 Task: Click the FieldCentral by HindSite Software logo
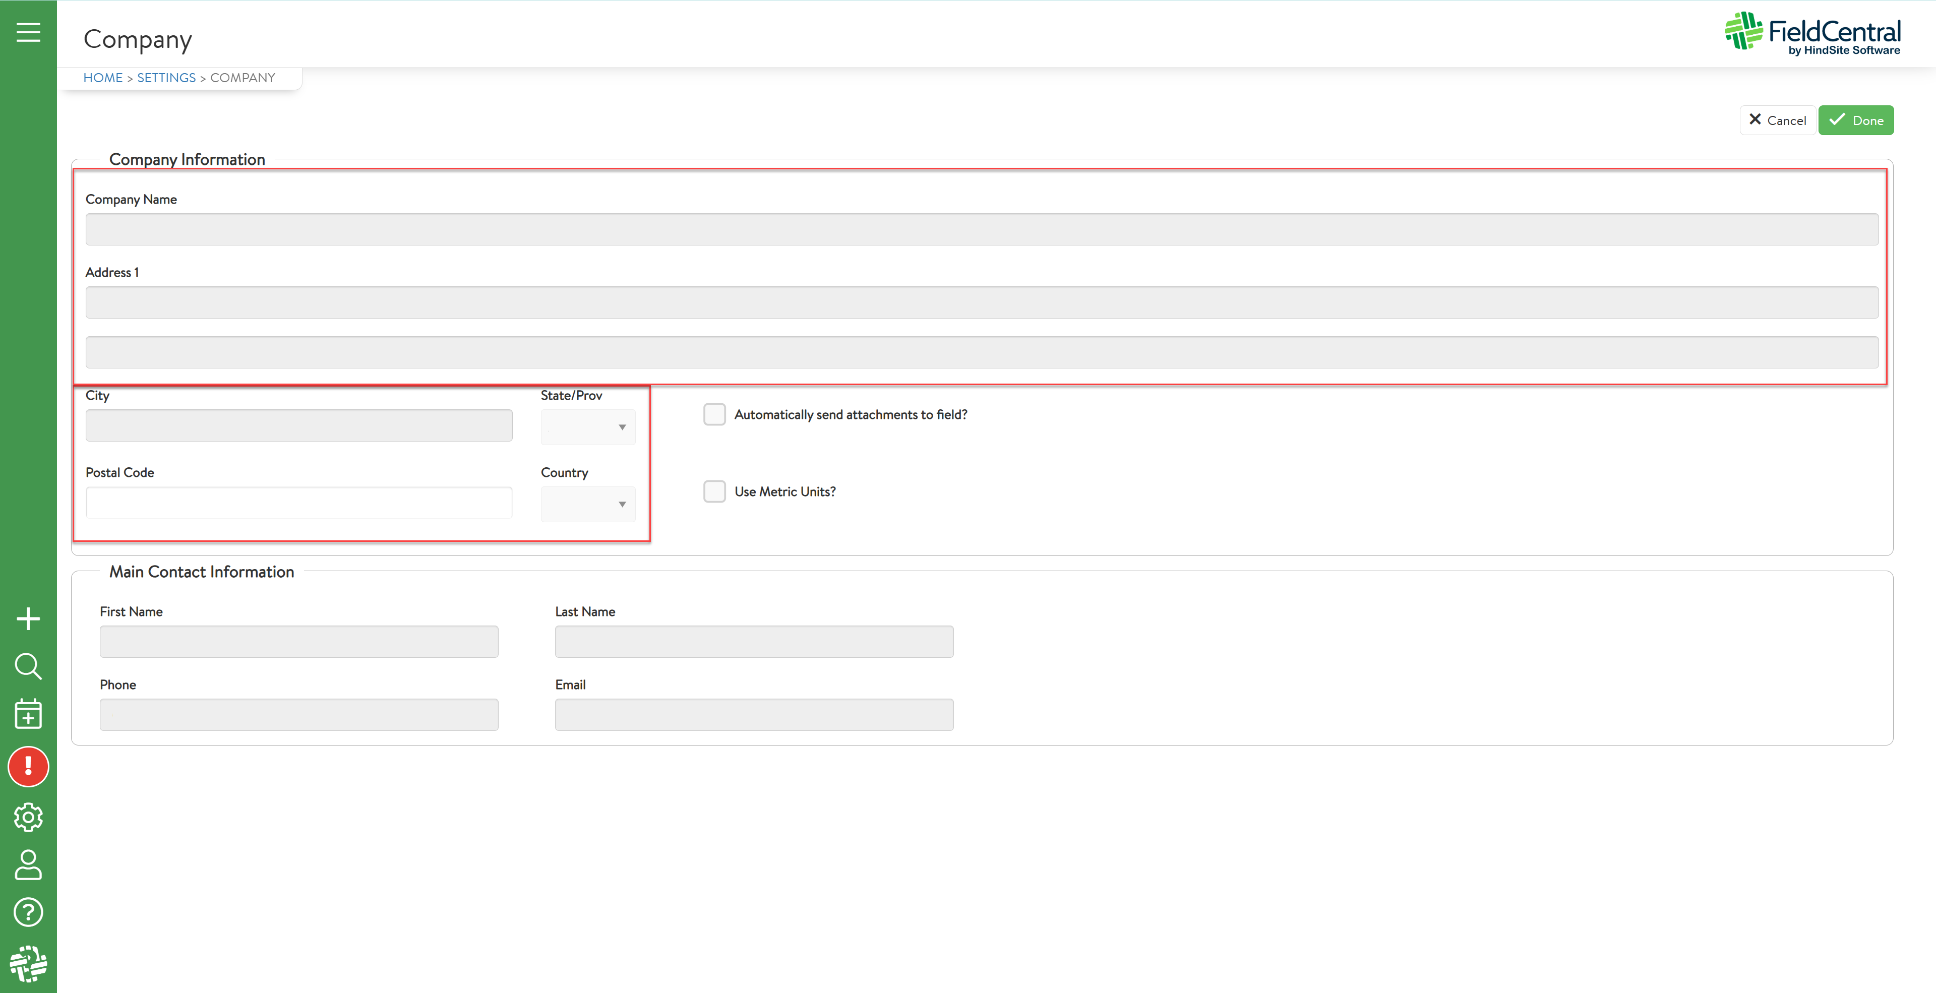coord(1812,34)
